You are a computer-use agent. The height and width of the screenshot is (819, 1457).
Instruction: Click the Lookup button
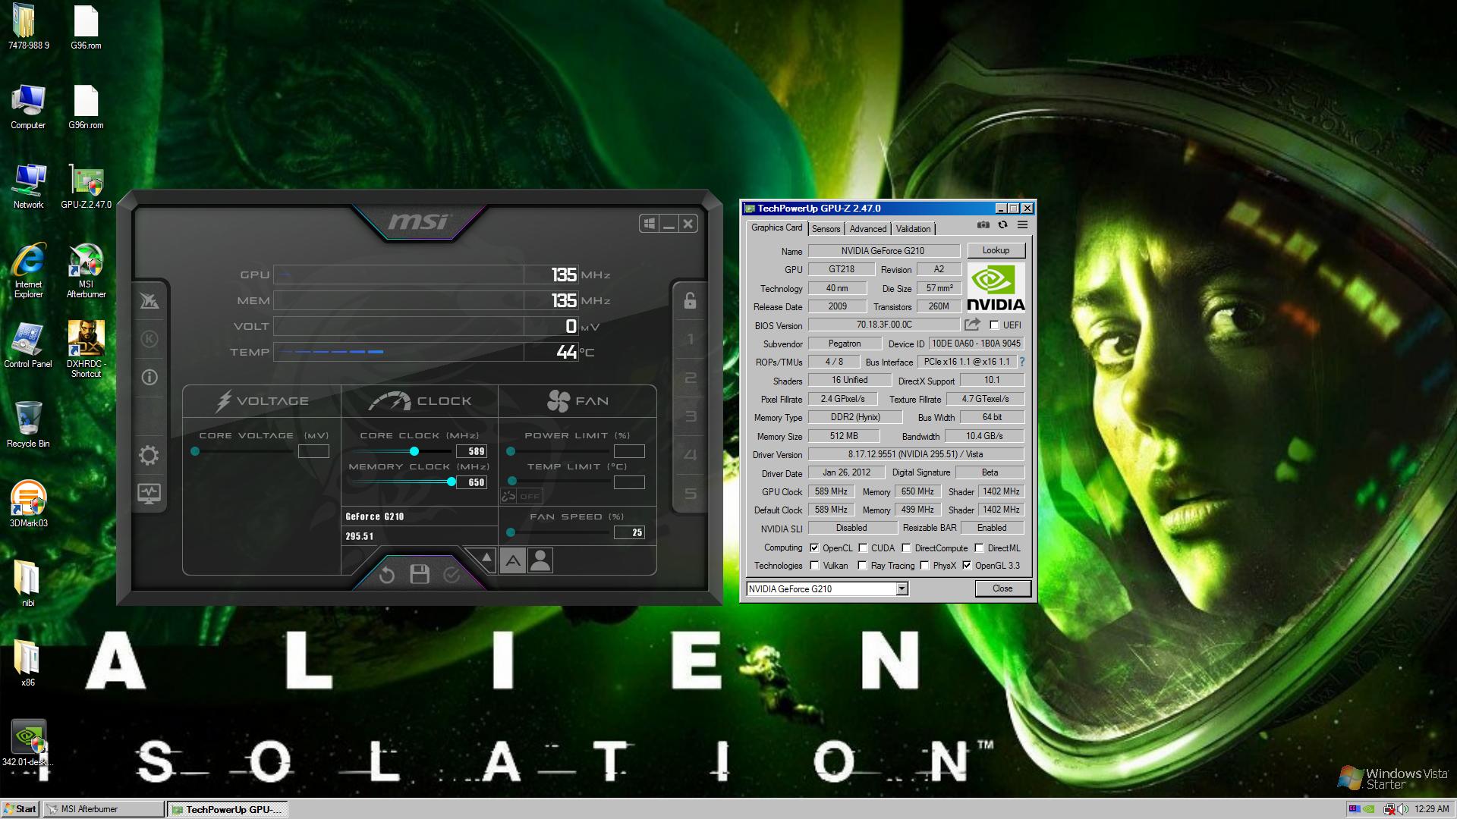tap(996, 250)
